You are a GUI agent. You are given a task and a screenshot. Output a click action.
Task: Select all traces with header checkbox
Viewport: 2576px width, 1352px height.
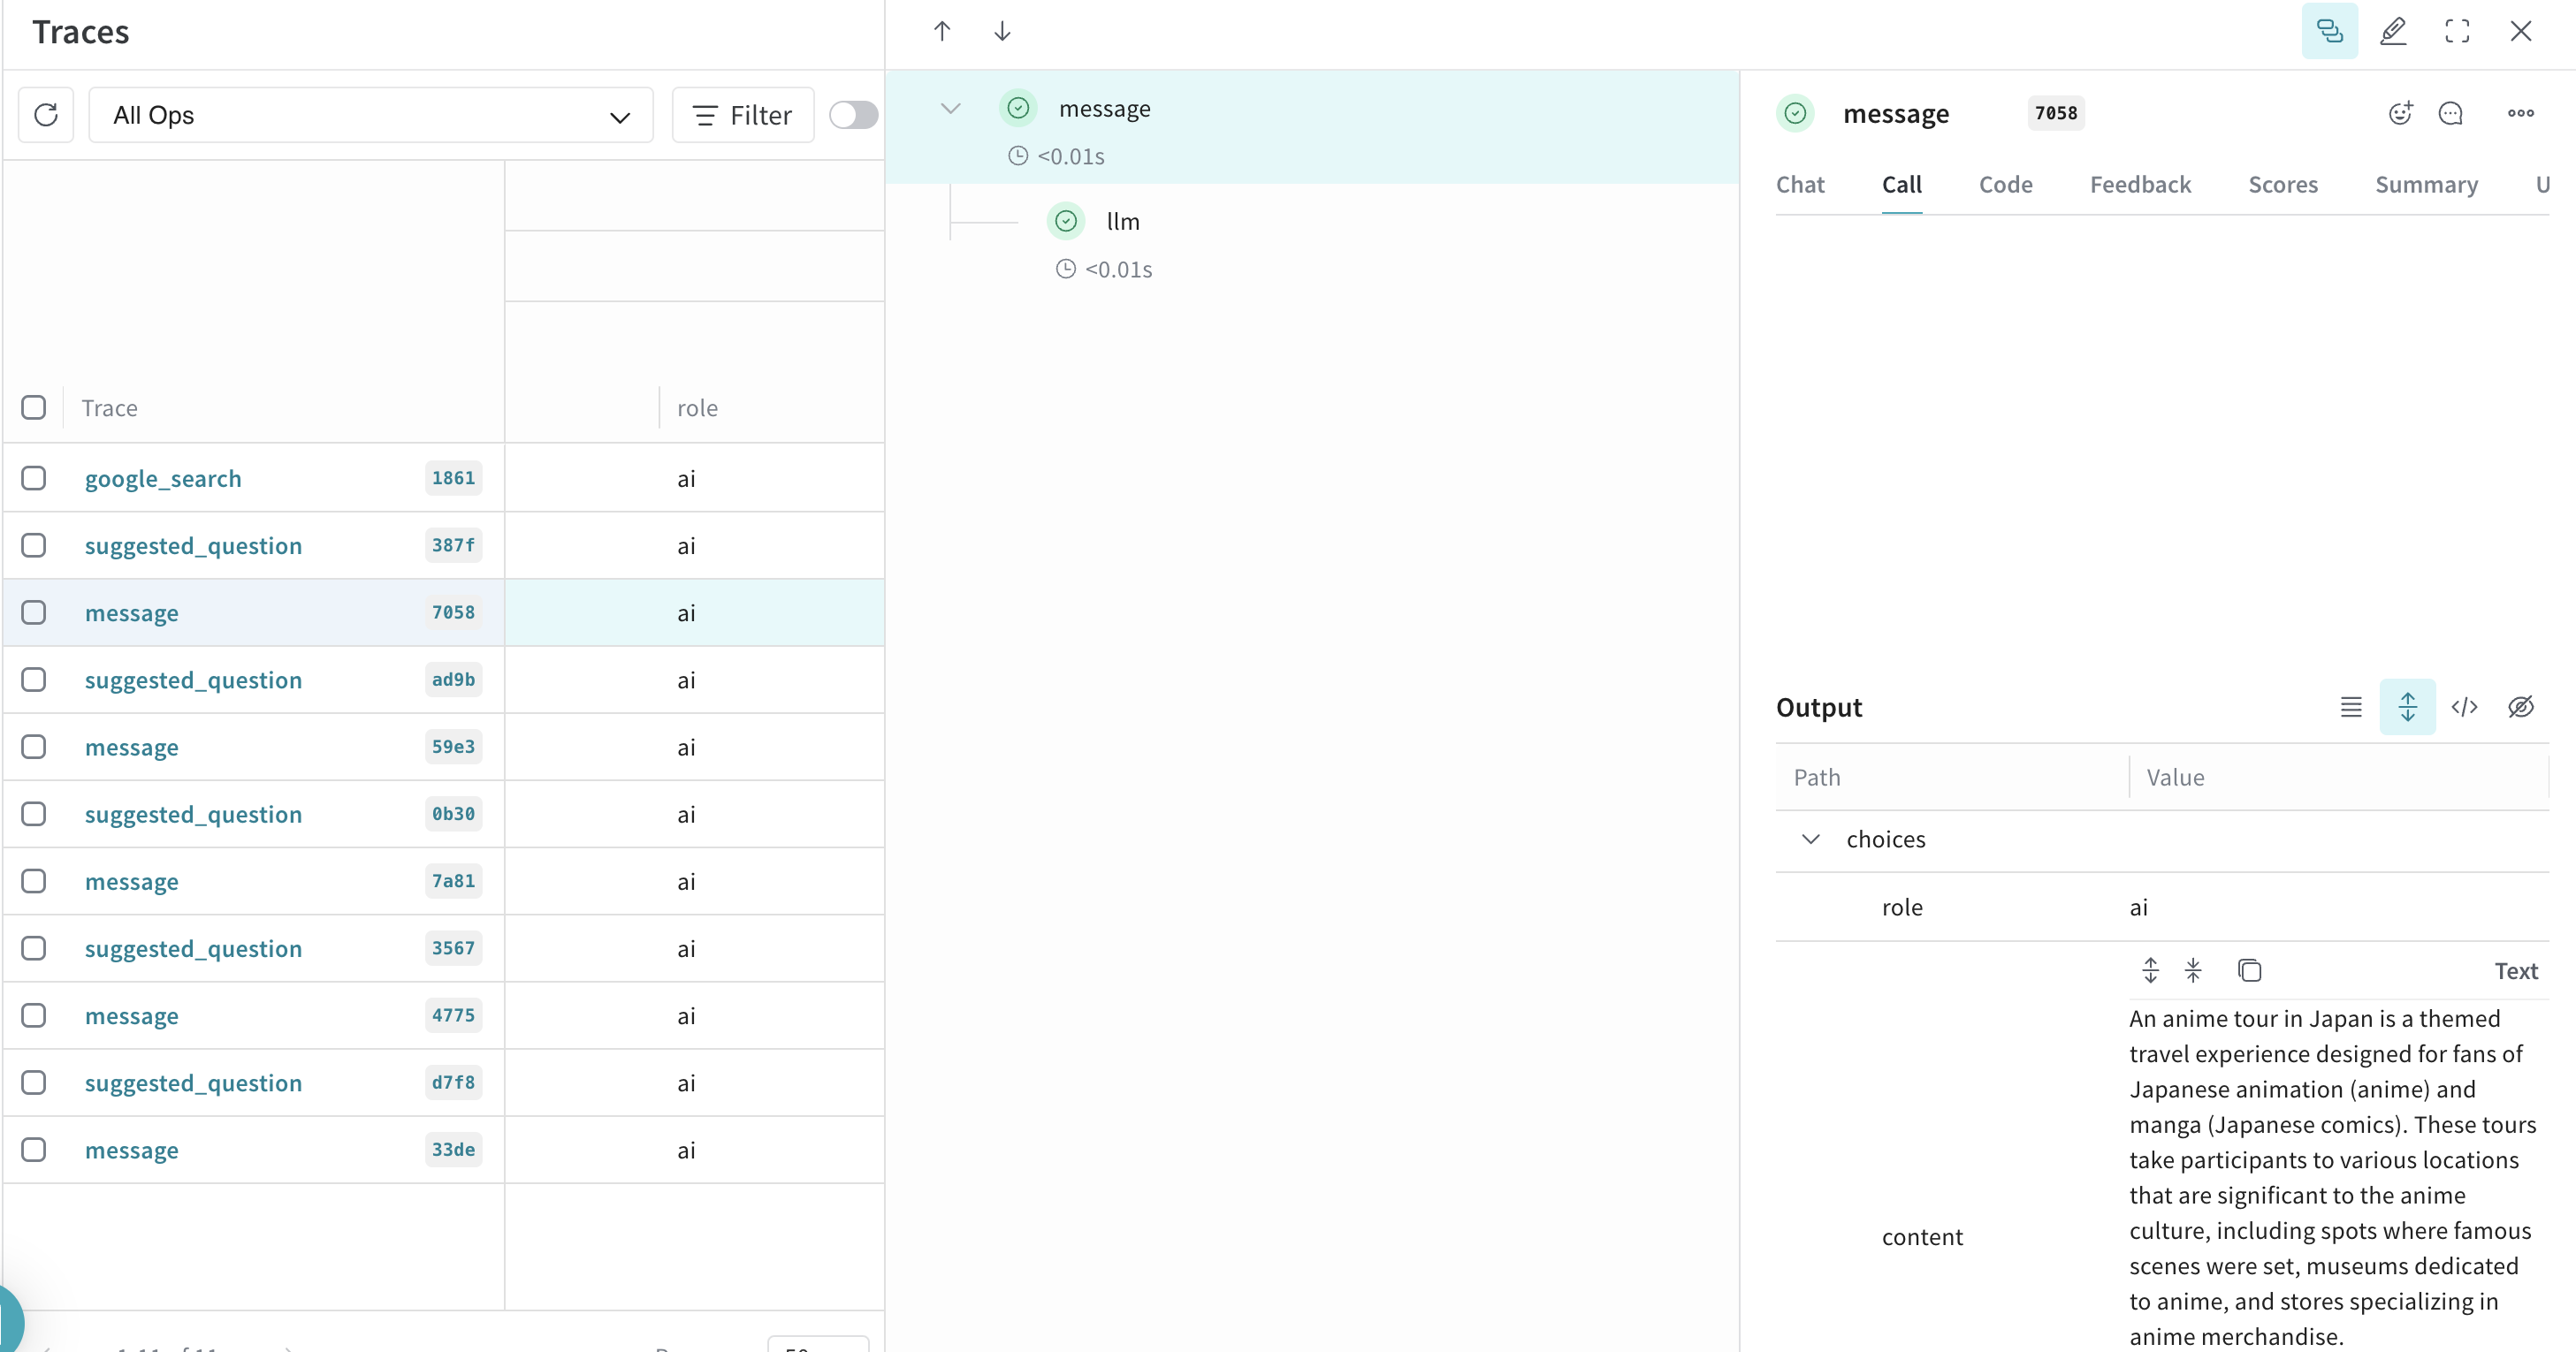(34, 407)
